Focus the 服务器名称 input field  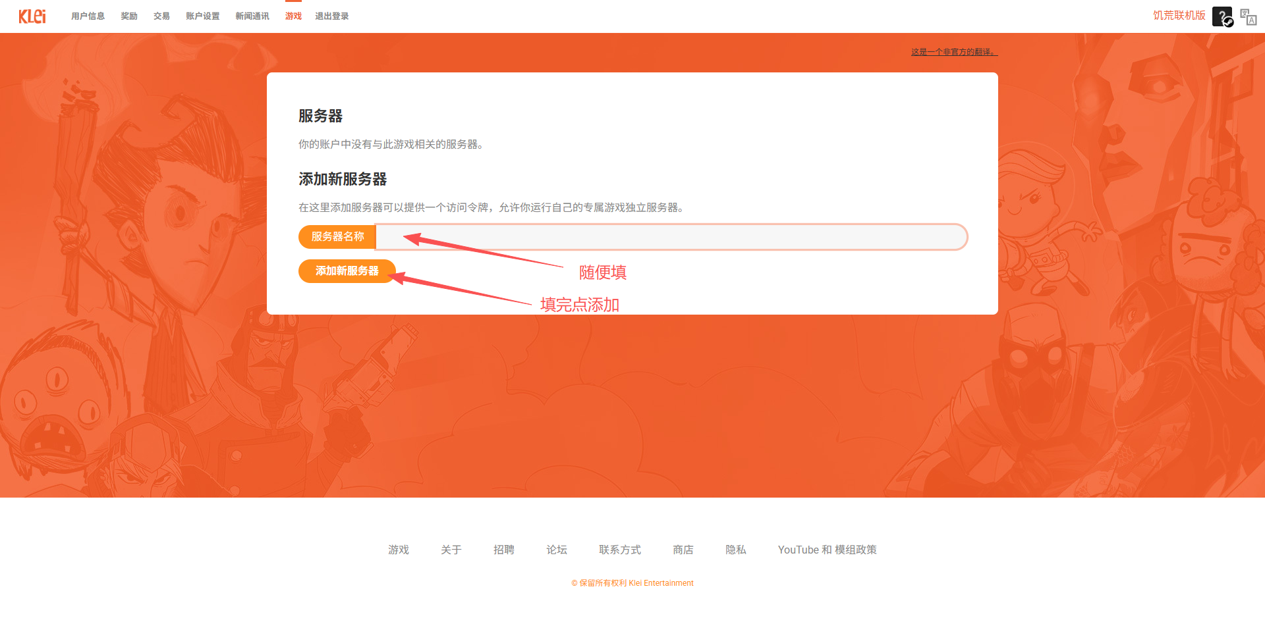(x=671, y=237)
